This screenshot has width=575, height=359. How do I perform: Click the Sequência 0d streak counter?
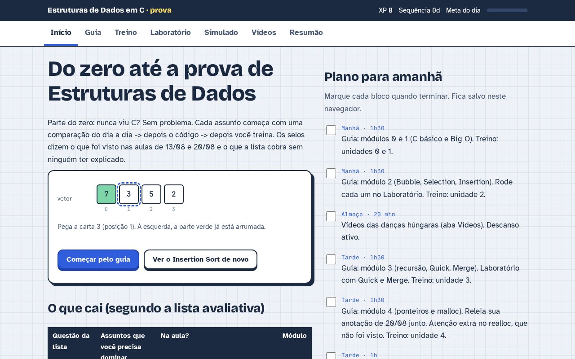[x=420, y=10]
